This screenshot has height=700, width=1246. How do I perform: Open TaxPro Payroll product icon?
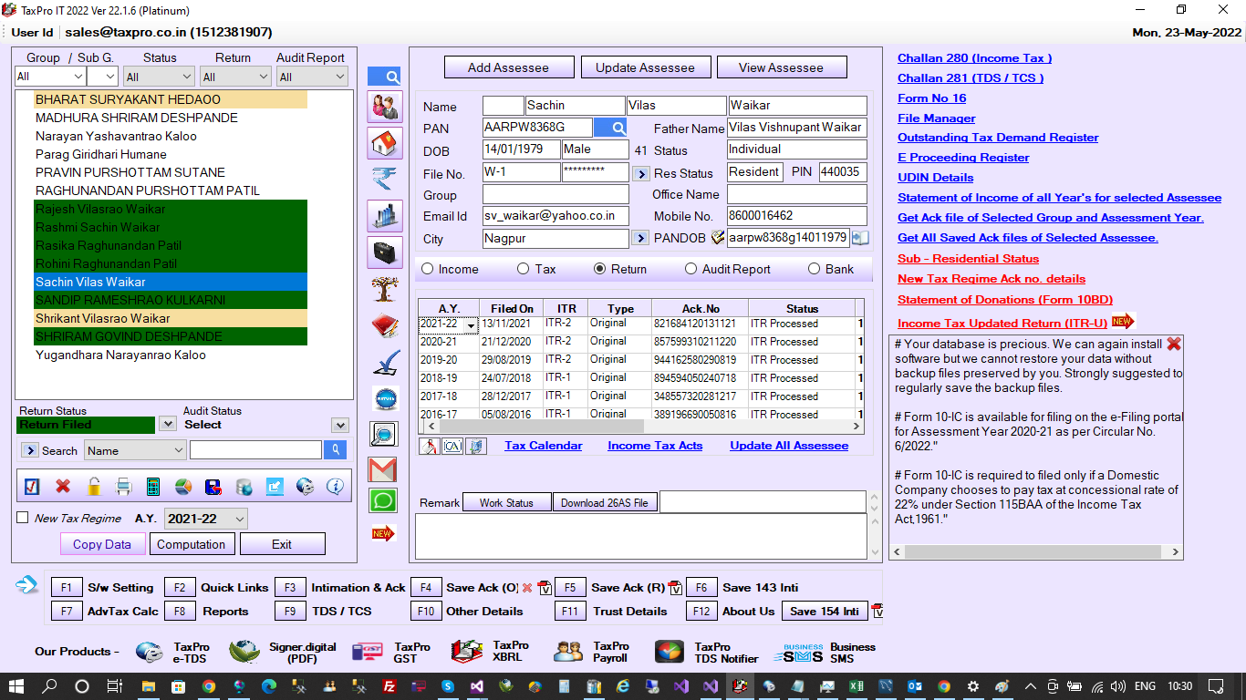(568, 652)
